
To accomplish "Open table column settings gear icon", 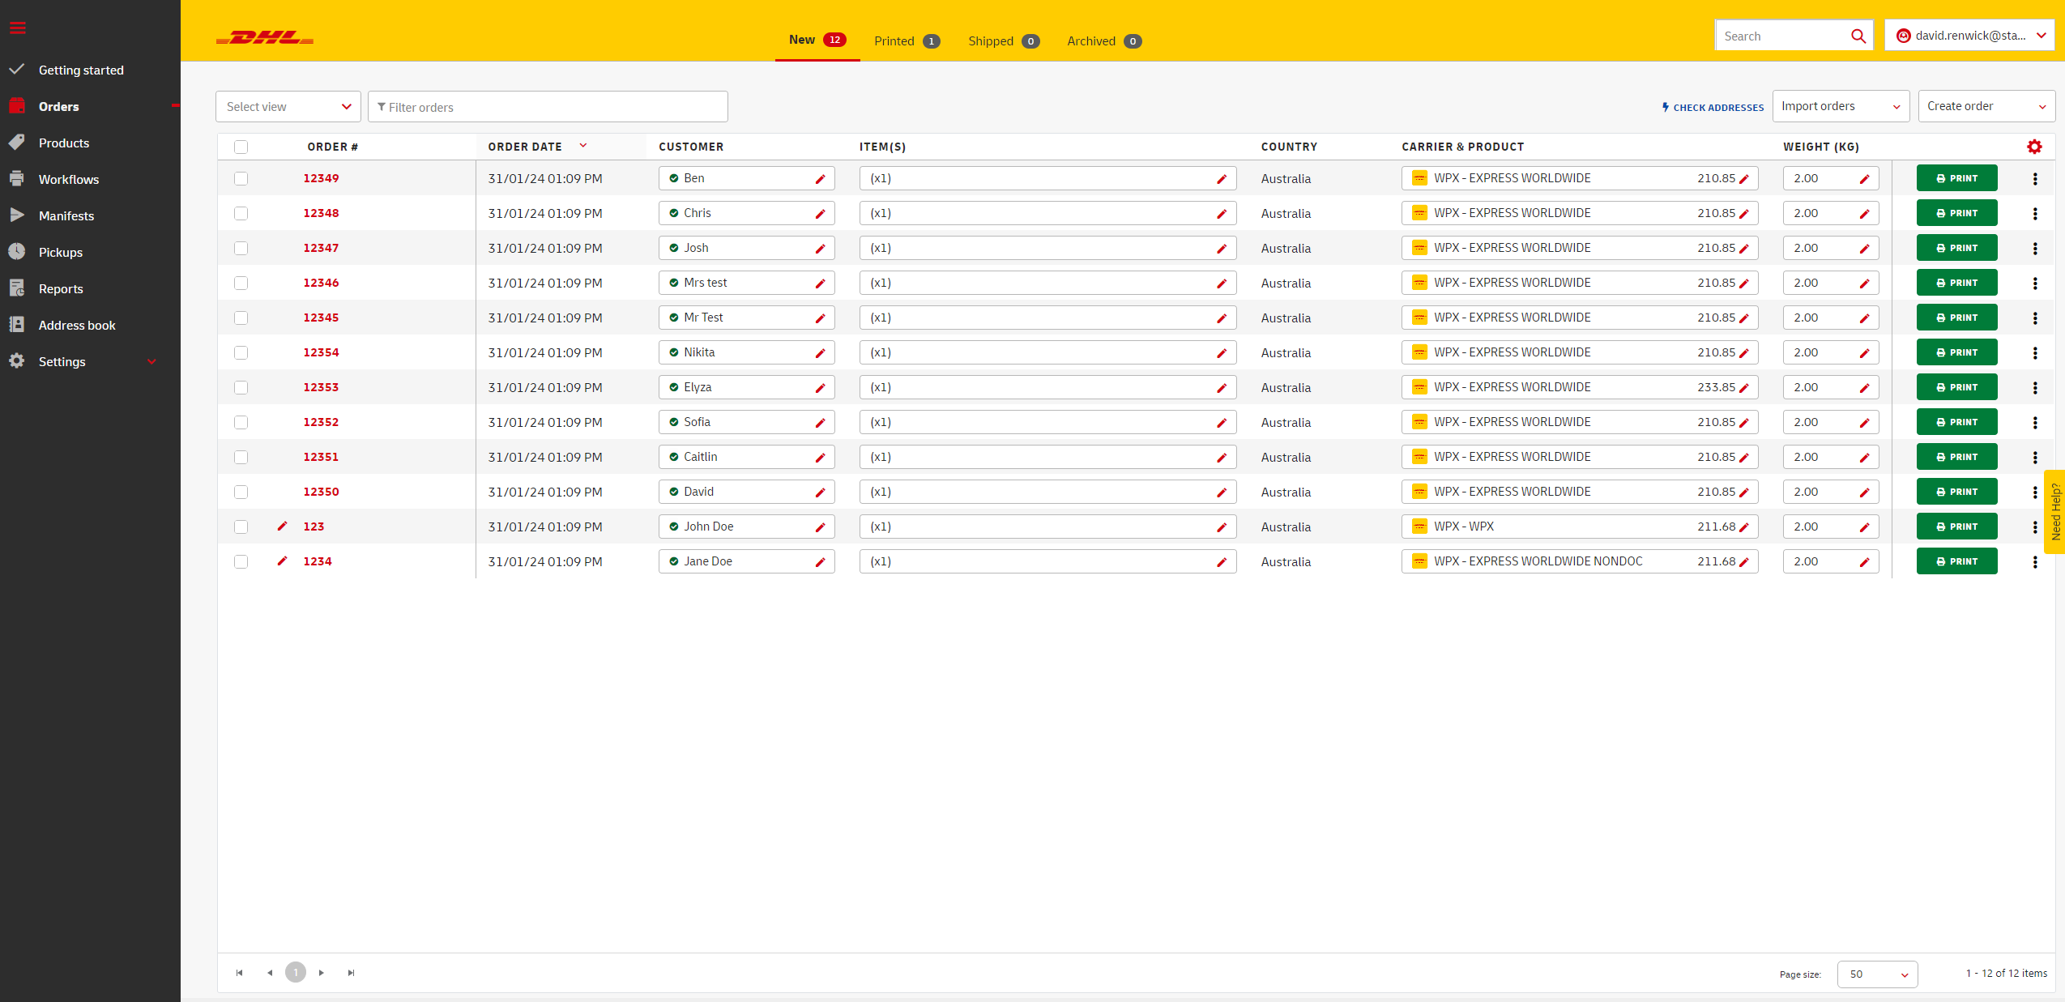I will 2033,147.
